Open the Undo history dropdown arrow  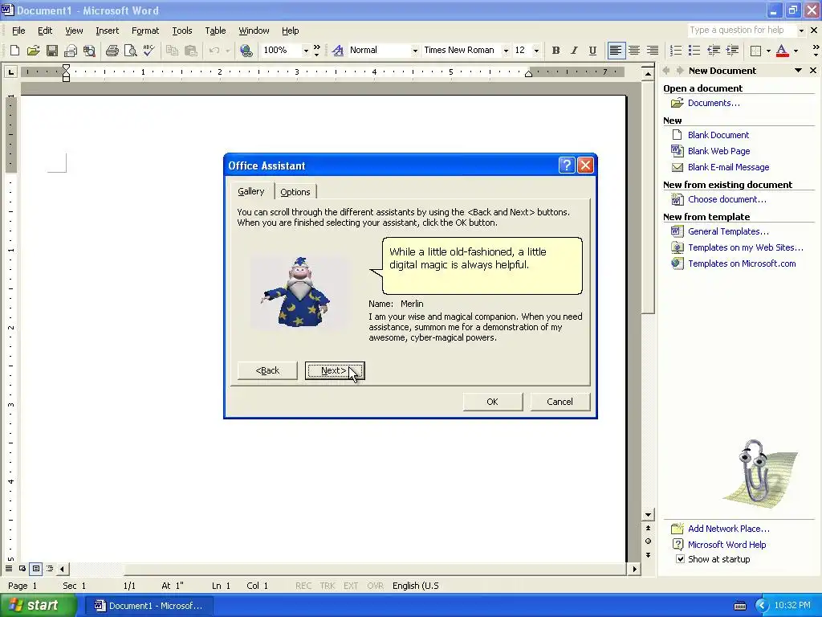point(227,51)
